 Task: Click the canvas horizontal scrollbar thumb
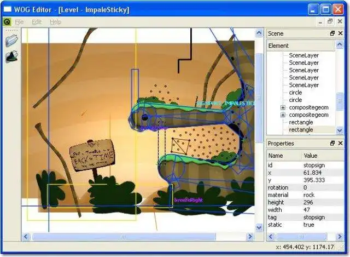124,236
